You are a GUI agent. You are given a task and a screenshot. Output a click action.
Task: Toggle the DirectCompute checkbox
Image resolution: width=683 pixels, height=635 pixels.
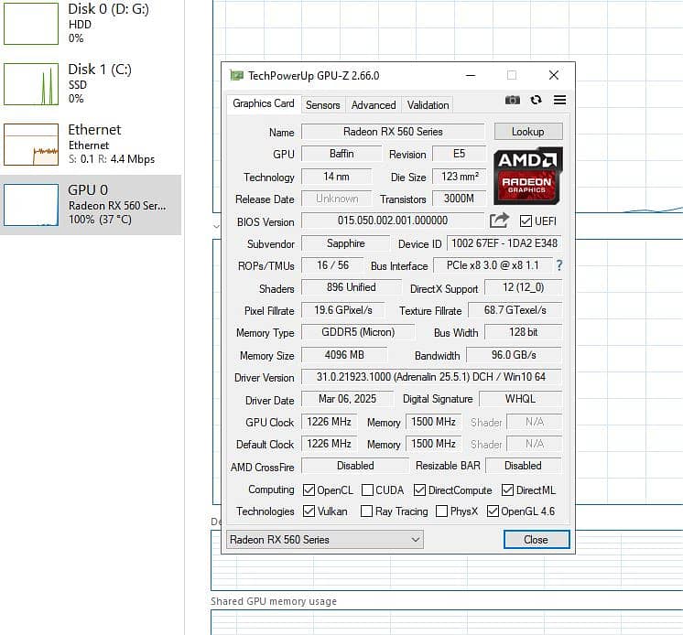[x=419, y=490]
